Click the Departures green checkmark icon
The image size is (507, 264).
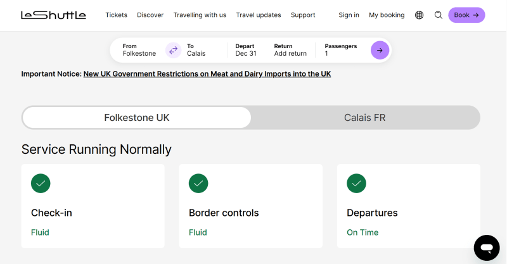point(356,184)
